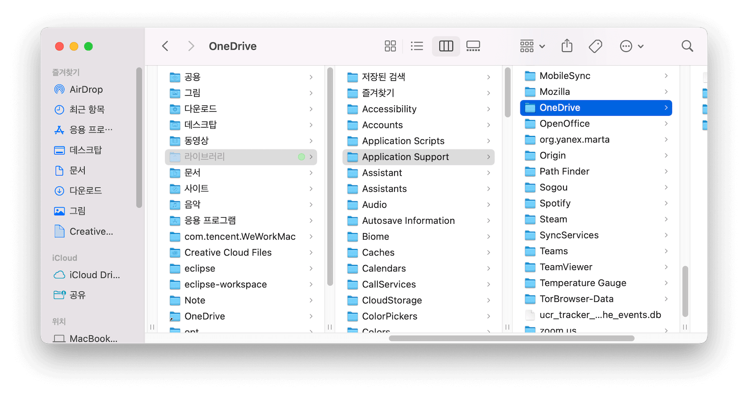Click the horizontal scrollbar at bottom
748x397 pixels.
tap(511, 338)
